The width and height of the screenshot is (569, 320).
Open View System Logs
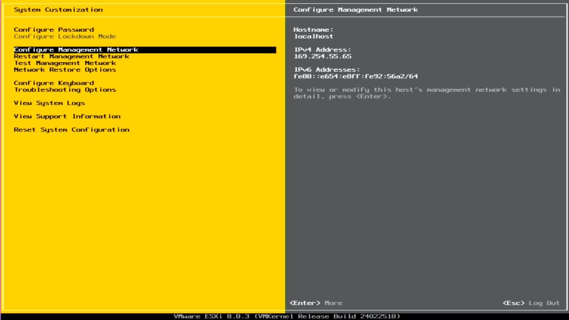(49, 103)
